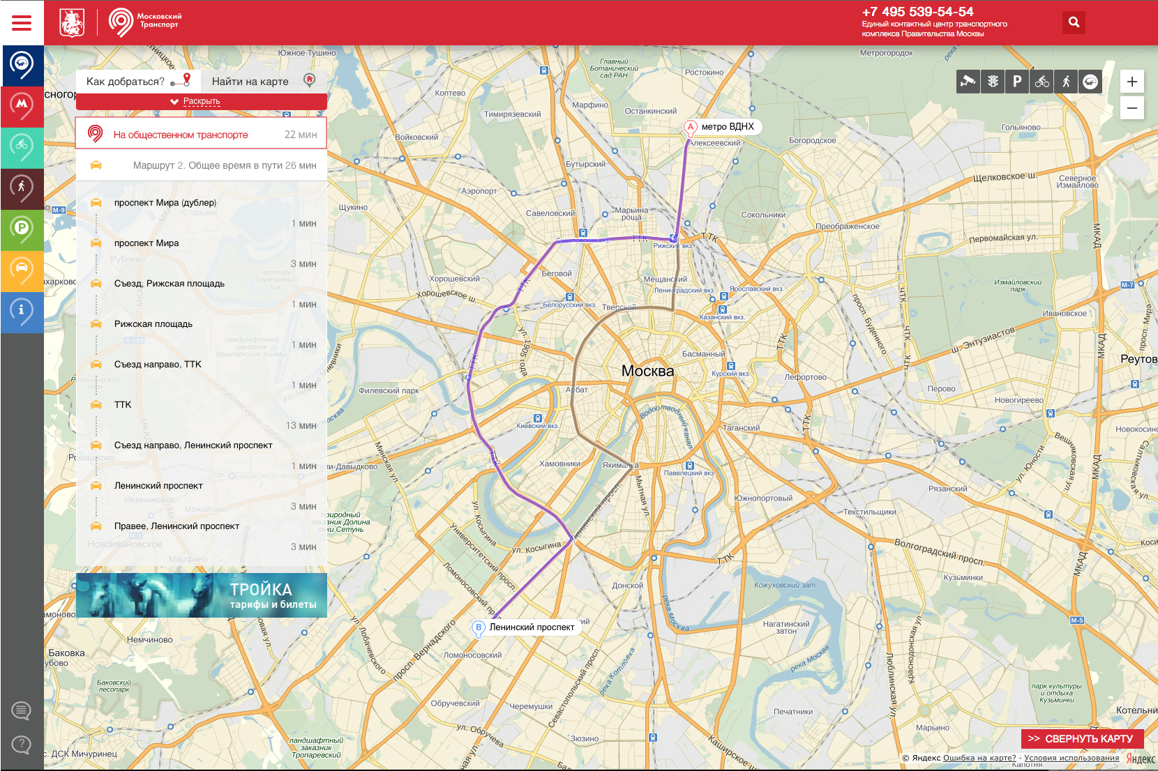
Task: Switch to Найти на карте tab
Action: pos(264,81)
